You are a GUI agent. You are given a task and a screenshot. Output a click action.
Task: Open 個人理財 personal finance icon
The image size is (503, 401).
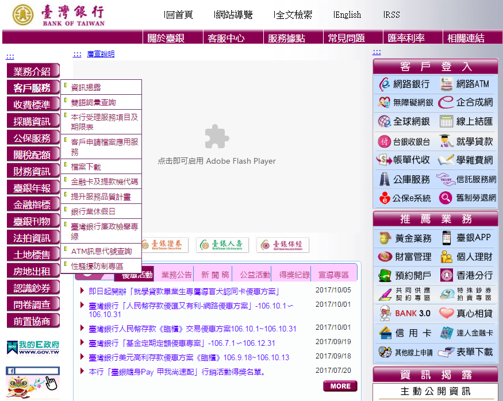point(446,256)
